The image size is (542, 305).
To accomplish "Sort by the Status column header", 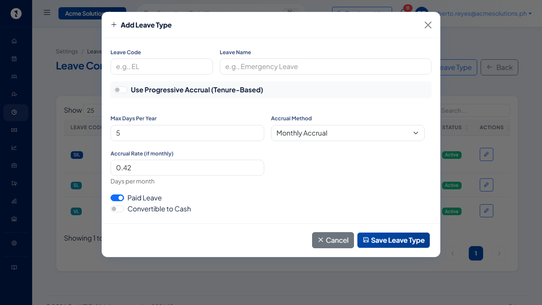I will coord(455,128).
